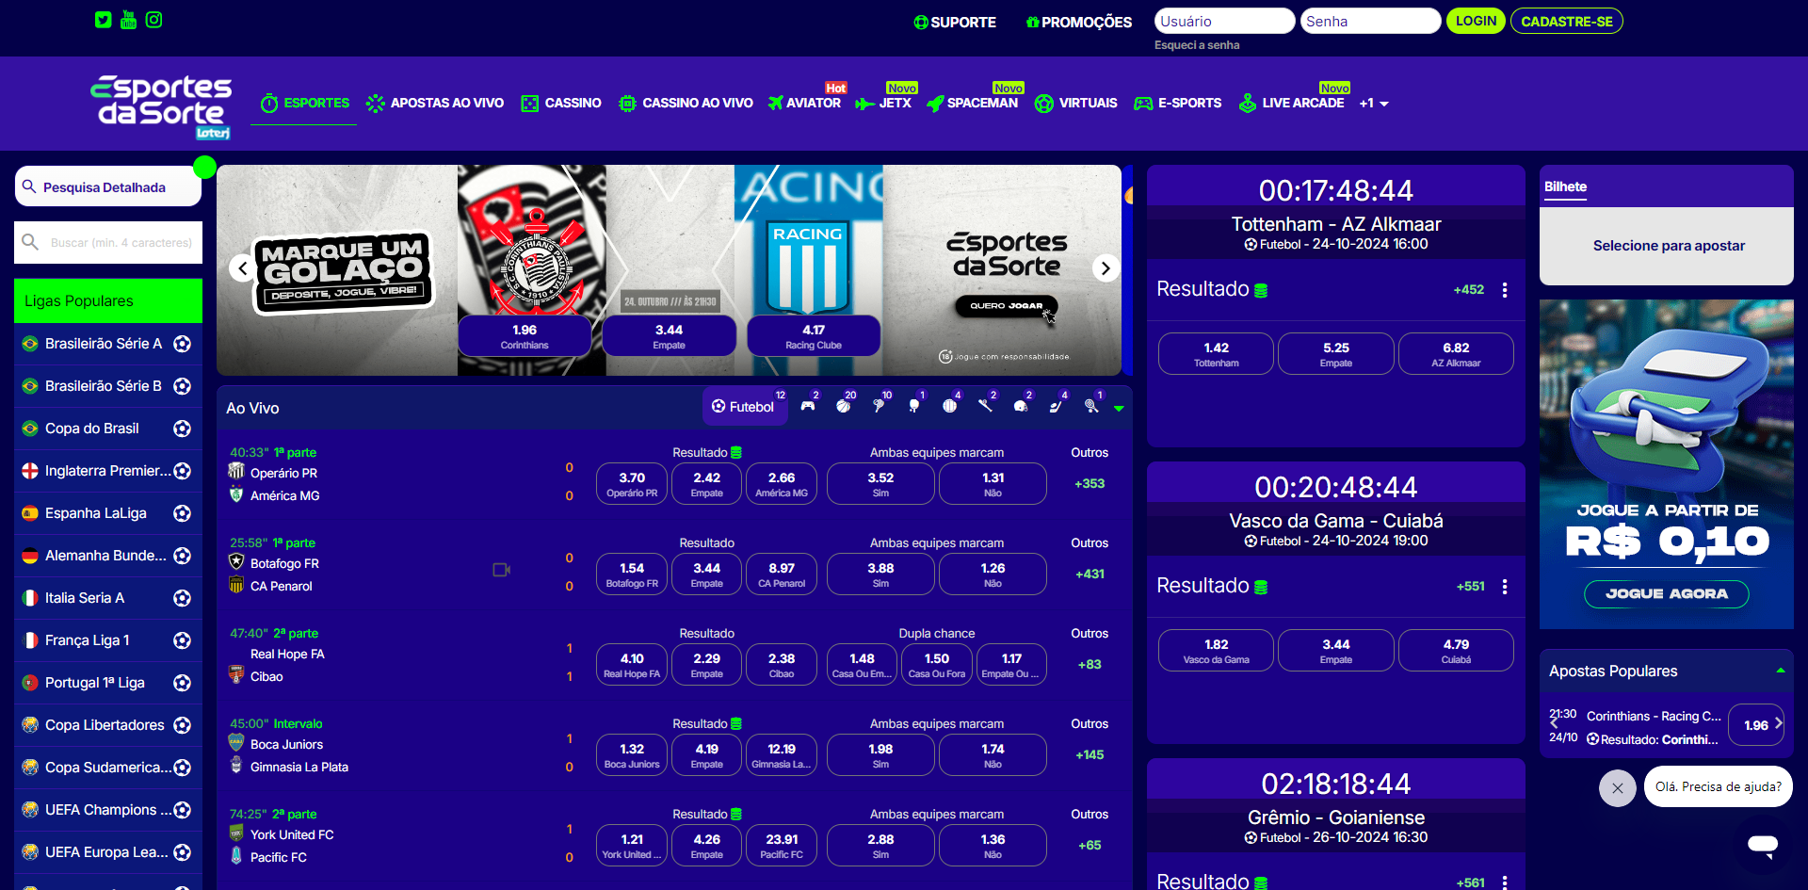The width and height of the screenshot is (1808, 890).
Task: Expand +353 other markets for Operário PR
Action: [x=1090, y=483]
